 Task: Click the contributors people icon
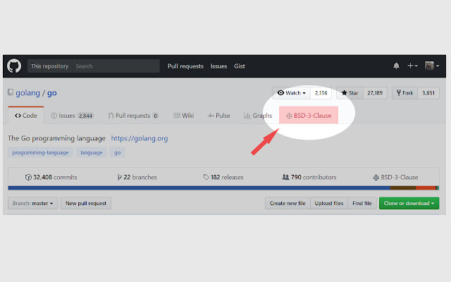(x=285, y=177)
